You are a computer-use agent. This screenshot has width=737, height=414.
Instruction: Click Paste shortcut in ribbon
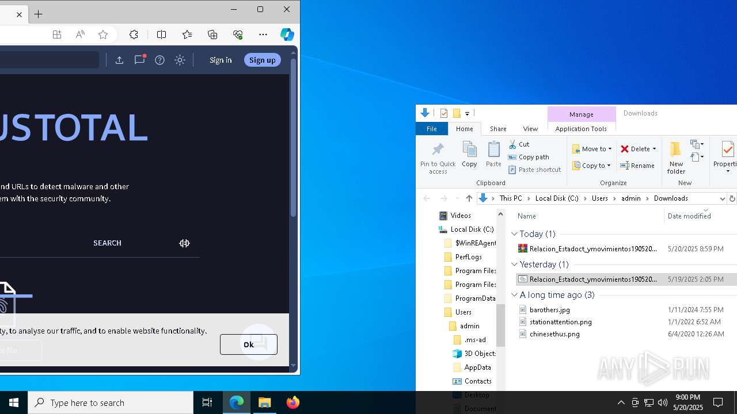click(535, 170)
